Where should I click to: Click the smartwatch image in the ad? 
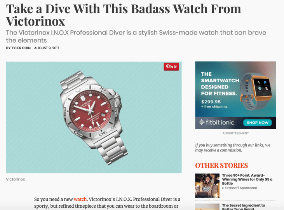pyautogui.click(x=256, y=91)
